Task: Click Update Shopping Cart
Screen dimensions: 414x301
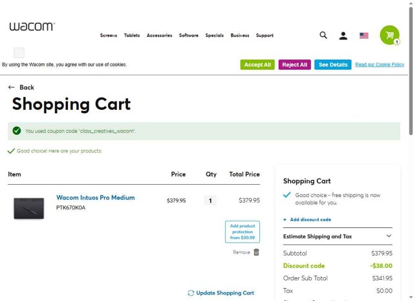Action: coord(225,293)
